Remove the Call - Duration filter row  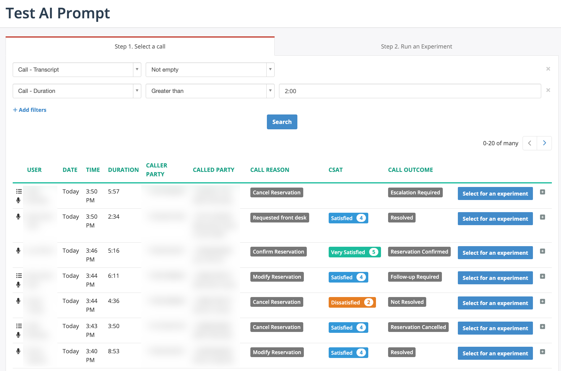click(x=548, y=90)
